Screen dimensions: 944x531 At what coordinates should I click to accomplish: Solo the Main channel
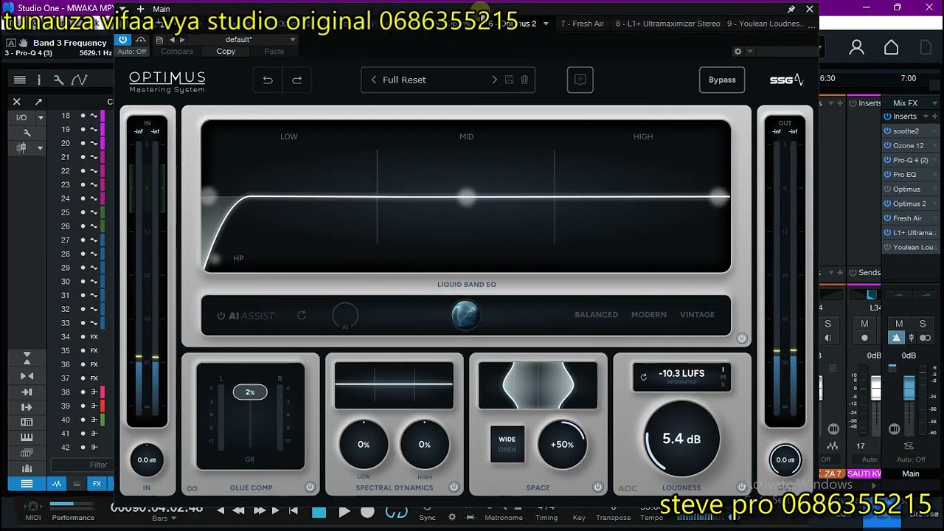pos(922,324)
